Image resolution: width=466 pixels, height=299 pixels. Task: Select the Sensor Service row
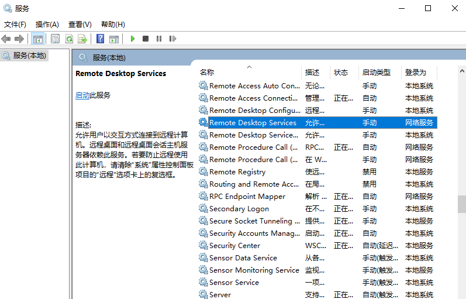coord(317,283)
